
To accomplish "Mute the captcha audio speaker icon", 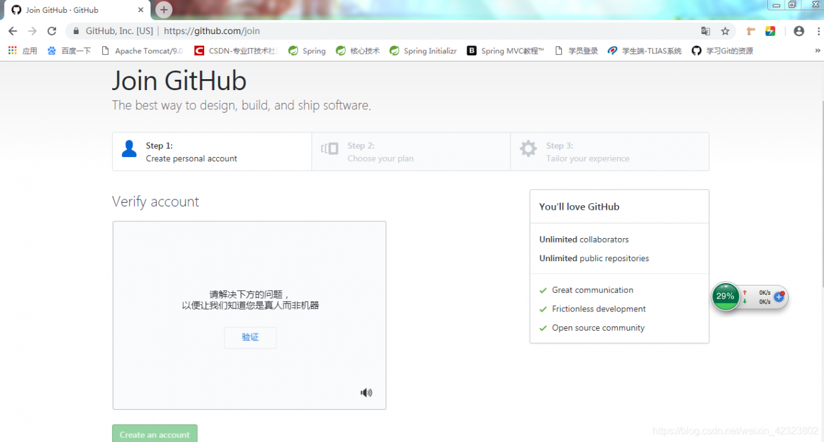I will point(366,392).
